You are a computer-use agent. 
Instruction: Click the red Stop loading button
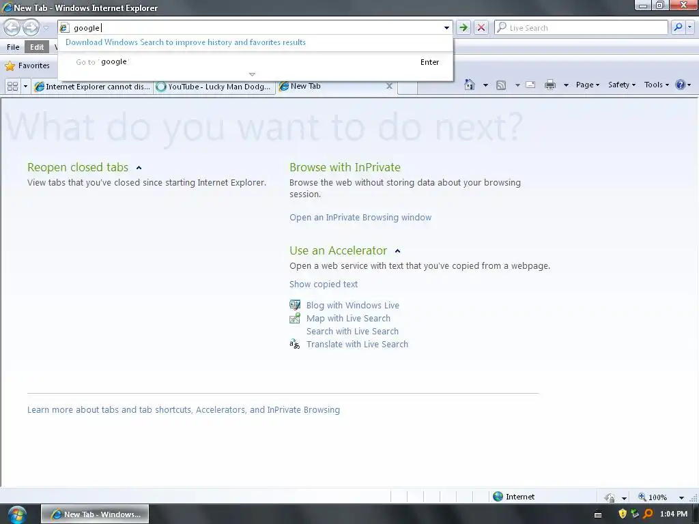click(481, 27)
